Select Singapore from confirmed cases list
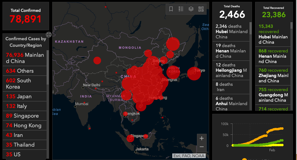 (25, 116)
